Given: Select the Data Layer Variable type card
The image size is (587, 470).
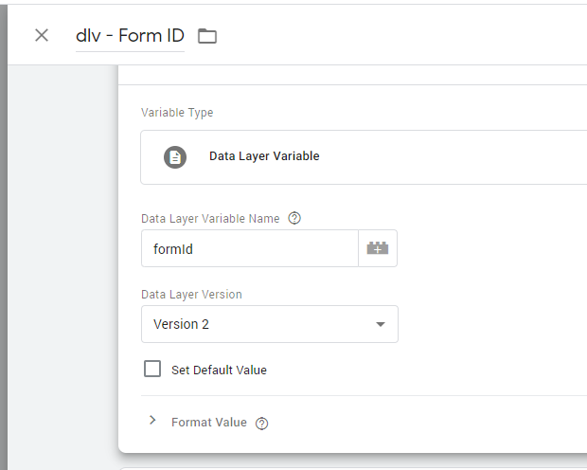Looking at the screenshot, I should coord(364,157).
